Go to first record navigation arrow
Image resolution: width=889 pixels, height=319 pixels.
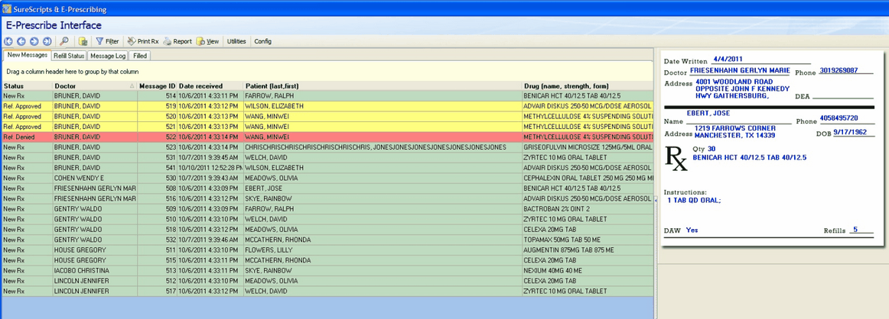[x=8, y=41]
